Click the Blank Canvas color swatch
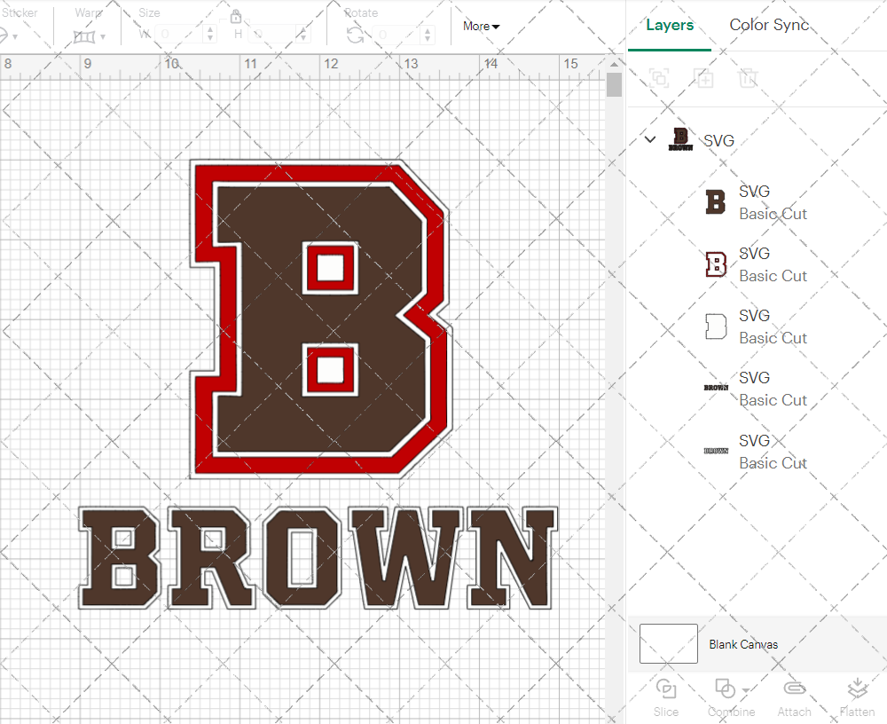This screenshot has width=887, height=724. 668,643
